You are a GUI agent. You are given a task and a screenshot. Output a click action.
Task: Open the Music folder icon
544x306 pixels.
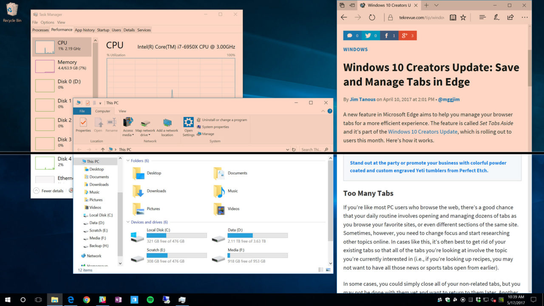219,191
